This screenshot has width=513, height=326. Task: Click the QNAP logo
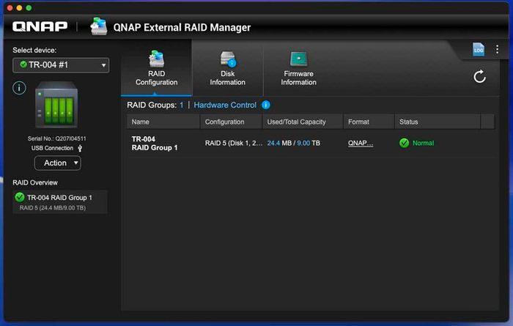point(40,26)
